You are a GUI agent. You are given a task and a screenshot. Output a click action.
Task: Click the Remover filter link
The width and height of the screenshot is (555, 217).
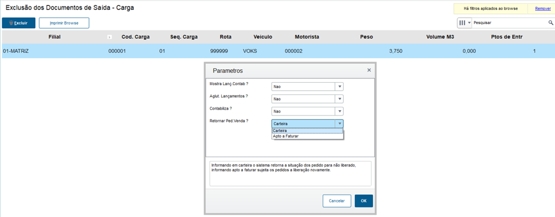point(543,8)
